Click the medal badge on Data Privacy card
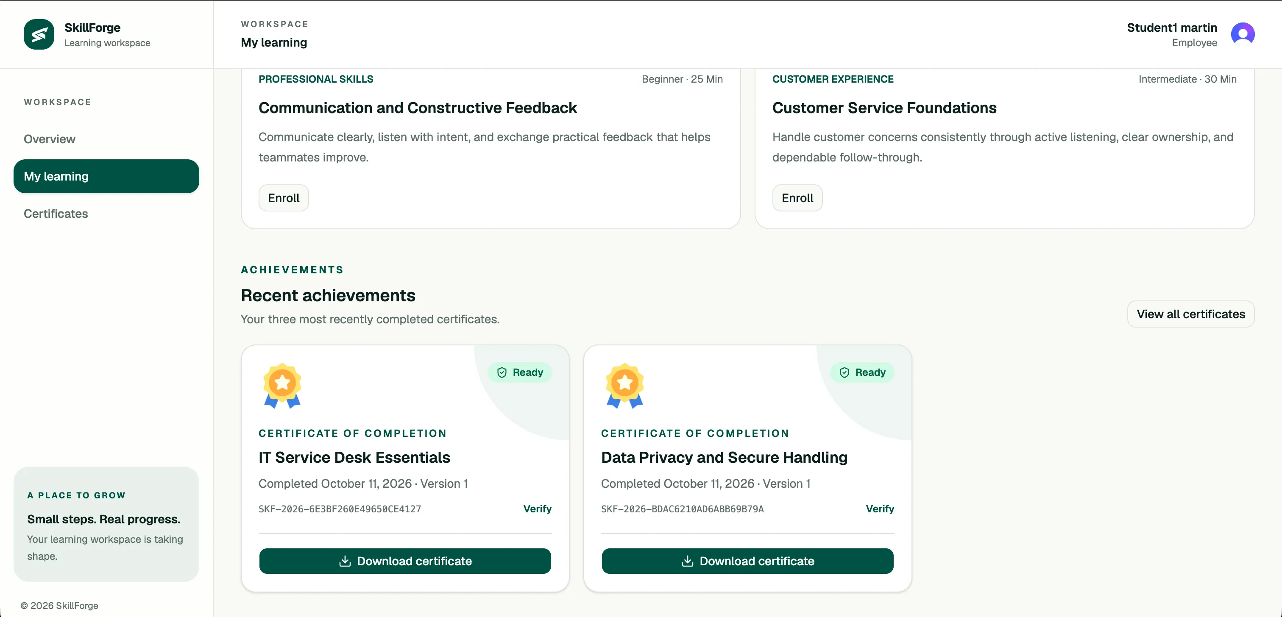This screenshot has width=1282, height=617. coord(624,386)
